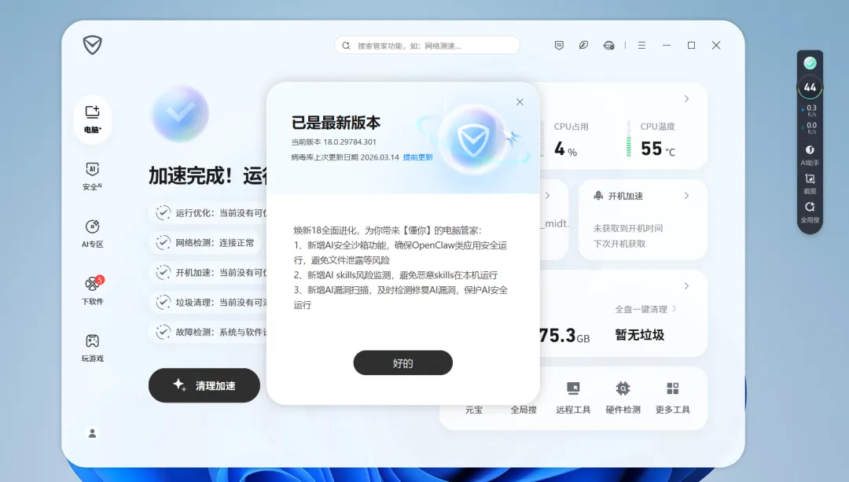This screenshot has width=849, height=482.
Task: Click the 开机加速 rocket icon
Action: (x=598, y=196)
